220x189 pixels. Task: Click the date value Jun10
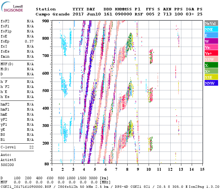[x=94, y=14]
